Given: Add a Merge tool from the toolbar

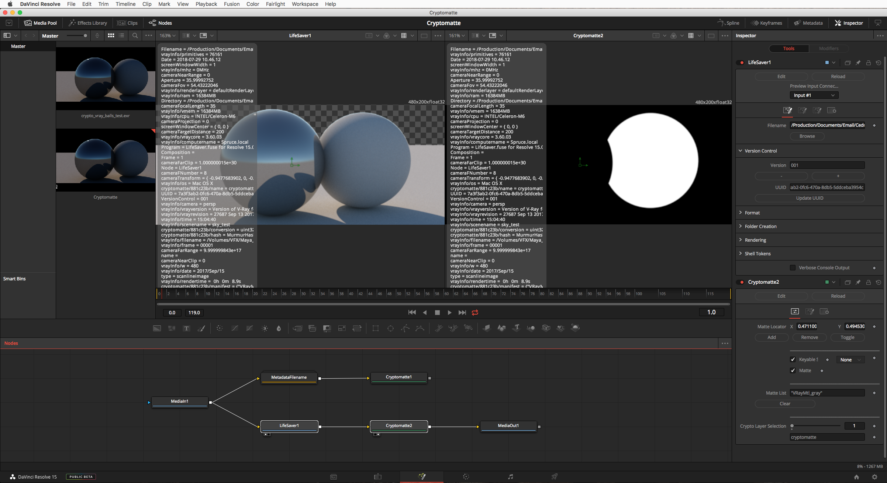Looking at the screenshot, I should [297, 328].
